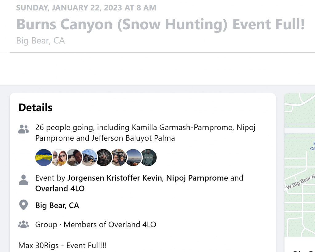
Task: Click the bold Big Bear, CA location link
Action: pyautogui.click(x=57, y=205)
